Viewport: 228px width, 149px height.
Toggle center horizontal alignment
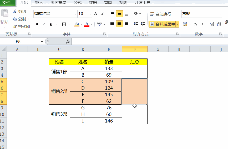[119, 24]
